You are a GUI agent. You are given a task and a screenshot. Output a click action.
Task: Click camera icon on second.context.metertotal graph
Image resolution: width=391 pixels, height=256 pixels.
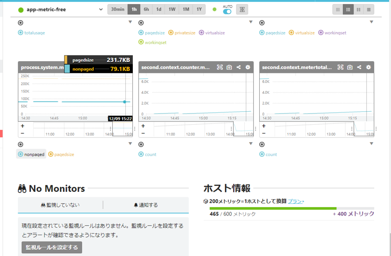coord(350,67)
